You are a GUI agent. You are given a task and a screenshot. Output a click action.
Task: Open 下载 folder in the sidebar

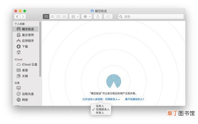(x=25, y=46)
